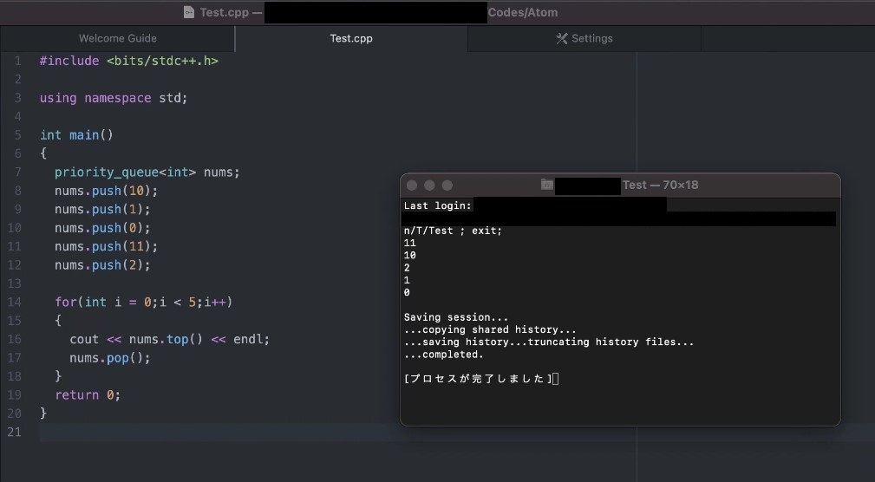
Task: Click line number 7 in gutter
Action: [x=18, y=173]
